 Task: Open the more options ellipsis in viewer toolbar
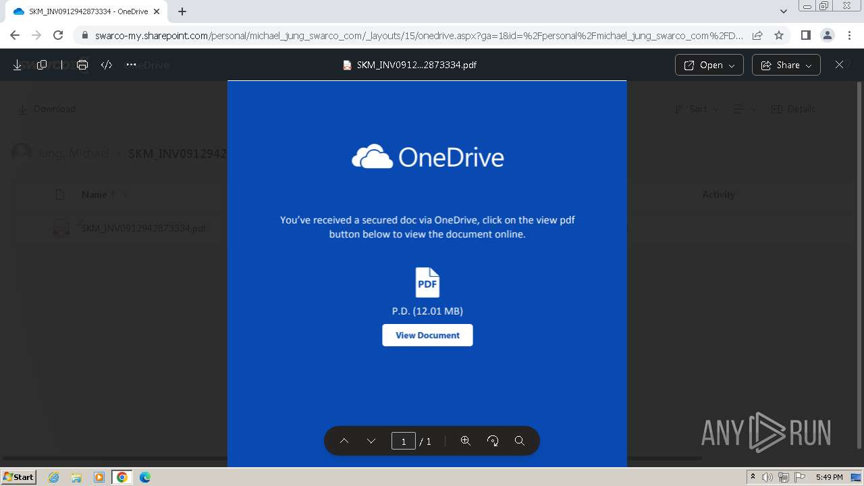pyautogui.click(x=131, y=65)
